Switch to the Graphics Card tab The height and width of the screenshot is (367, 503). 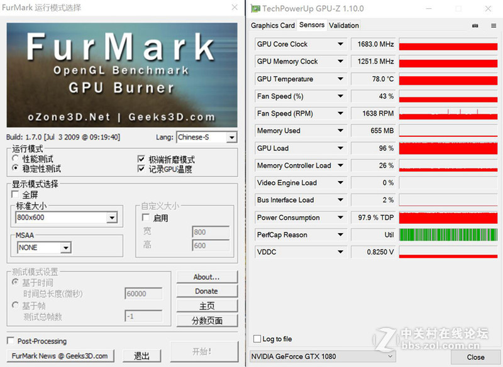point(273,25)
